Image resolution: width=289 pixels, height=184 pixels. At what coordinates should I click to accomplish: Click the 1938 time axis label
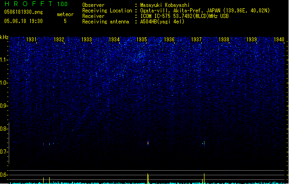(x=224, y=40)
